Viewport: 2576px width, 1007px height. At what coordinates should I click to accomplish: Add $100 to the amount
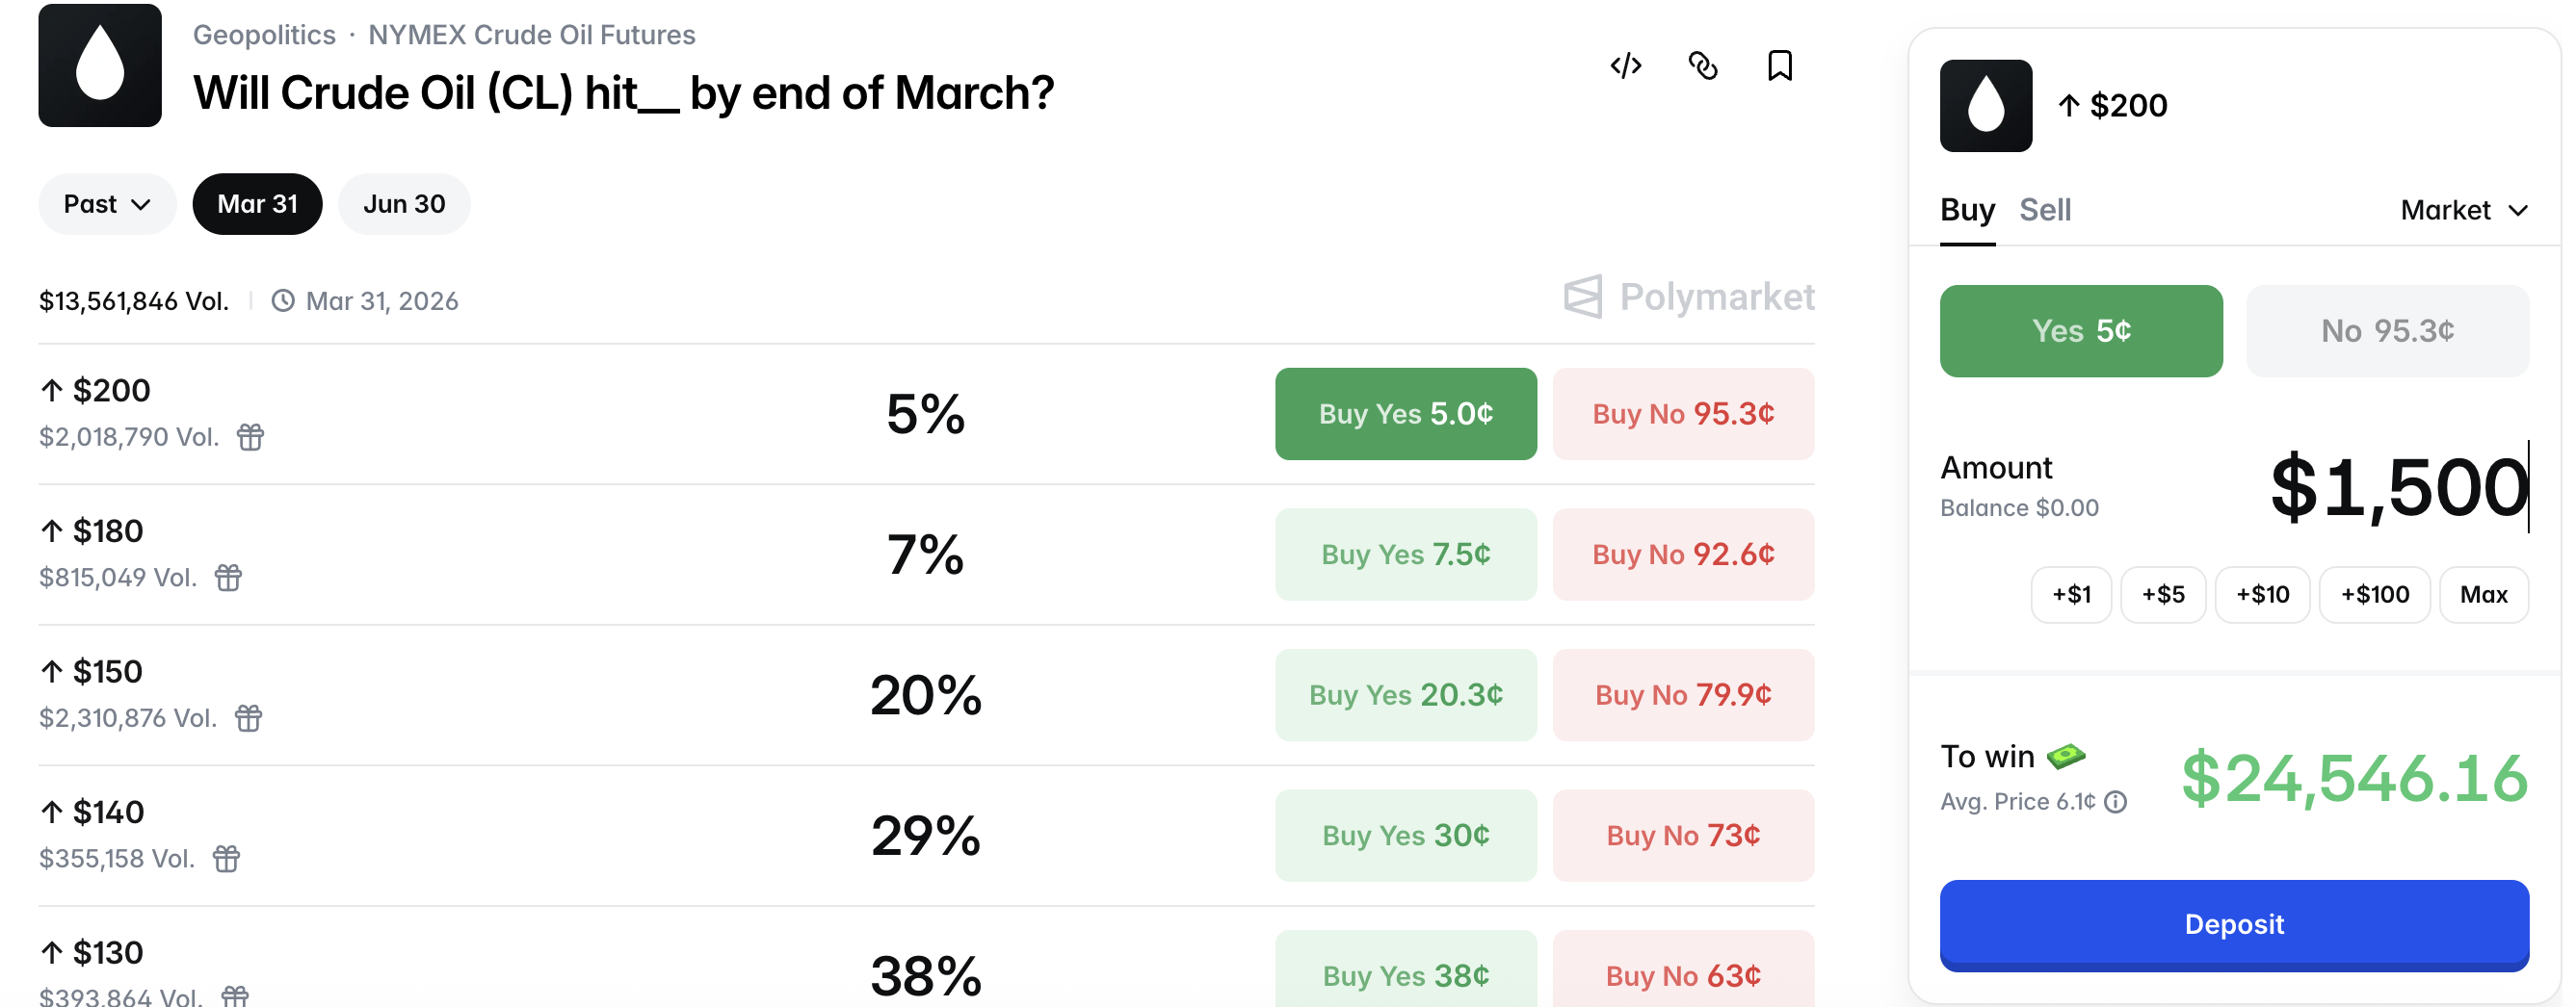click(2374, 594)
